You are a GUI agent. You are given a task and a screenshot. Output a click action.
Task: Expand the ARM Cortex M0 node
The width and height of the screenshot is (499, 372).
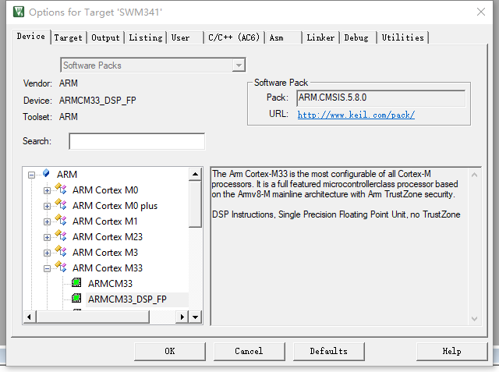pyautogui.click(x=47, y=190)
